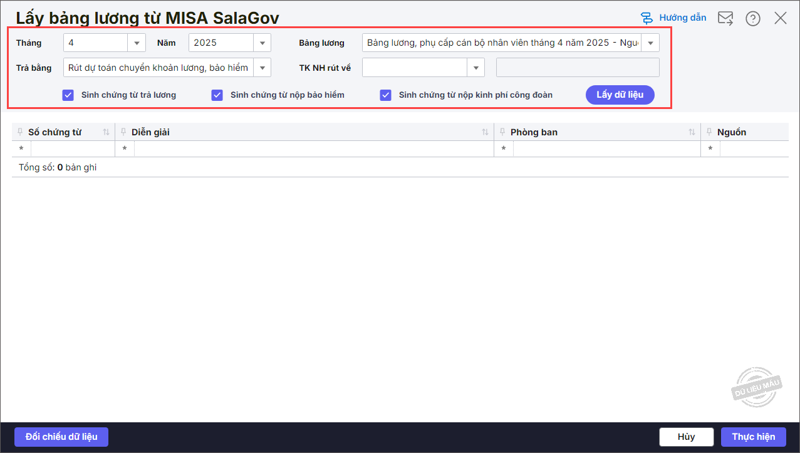
Task: Toggle Sinh chứng từ nộp kinh phí công đoàn
Action: click(386, 95)
